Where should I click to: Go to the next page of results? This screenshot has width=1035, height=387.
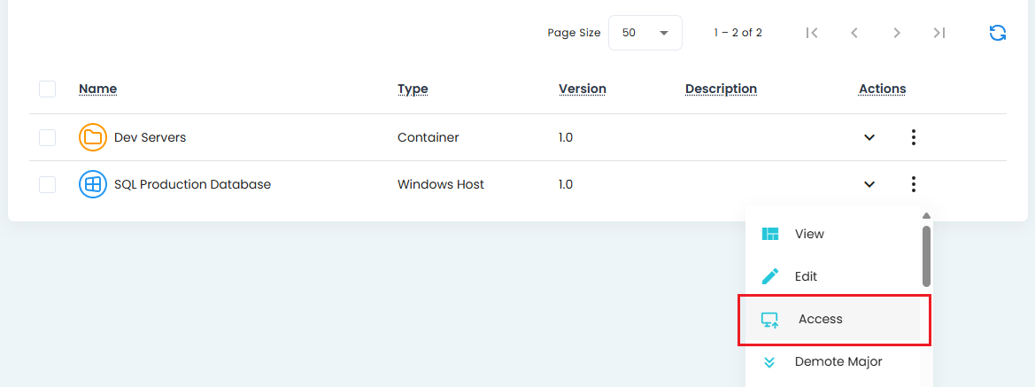pos(897,33)
